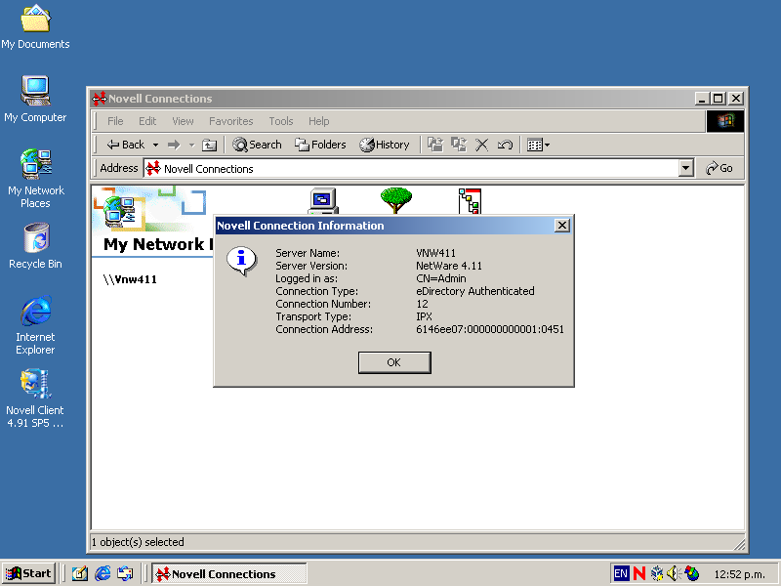Click the red Novell N tray icon
The width and height of the screenshot is (781, 586).
[x=639, y=574]
